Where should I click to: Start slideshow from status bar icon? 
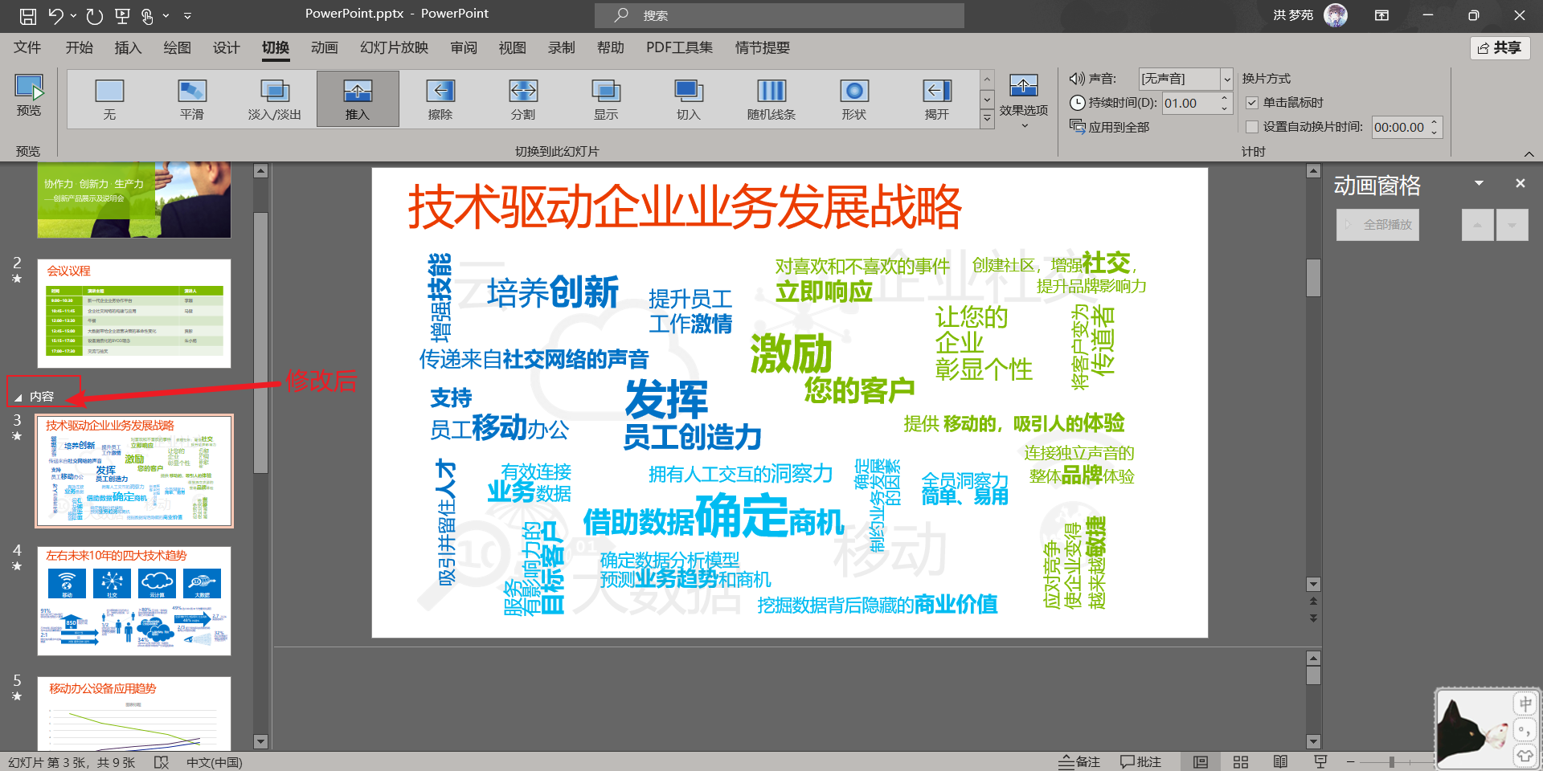[1320, 762]
